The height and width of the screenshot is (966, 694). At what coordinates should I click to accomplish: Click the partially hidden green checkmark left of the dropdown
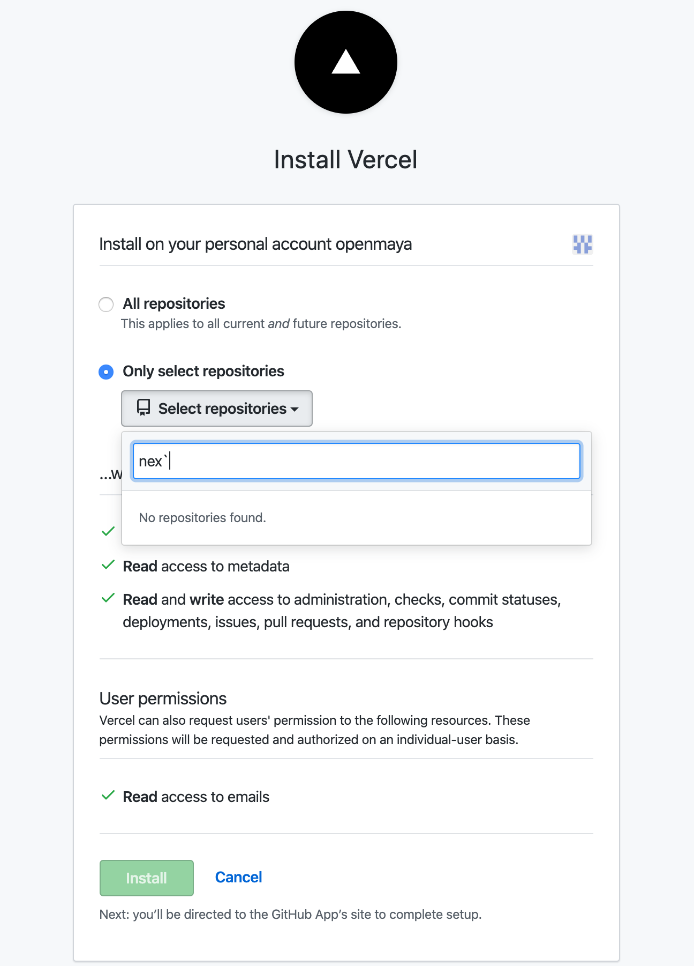[x=108, y=531]
